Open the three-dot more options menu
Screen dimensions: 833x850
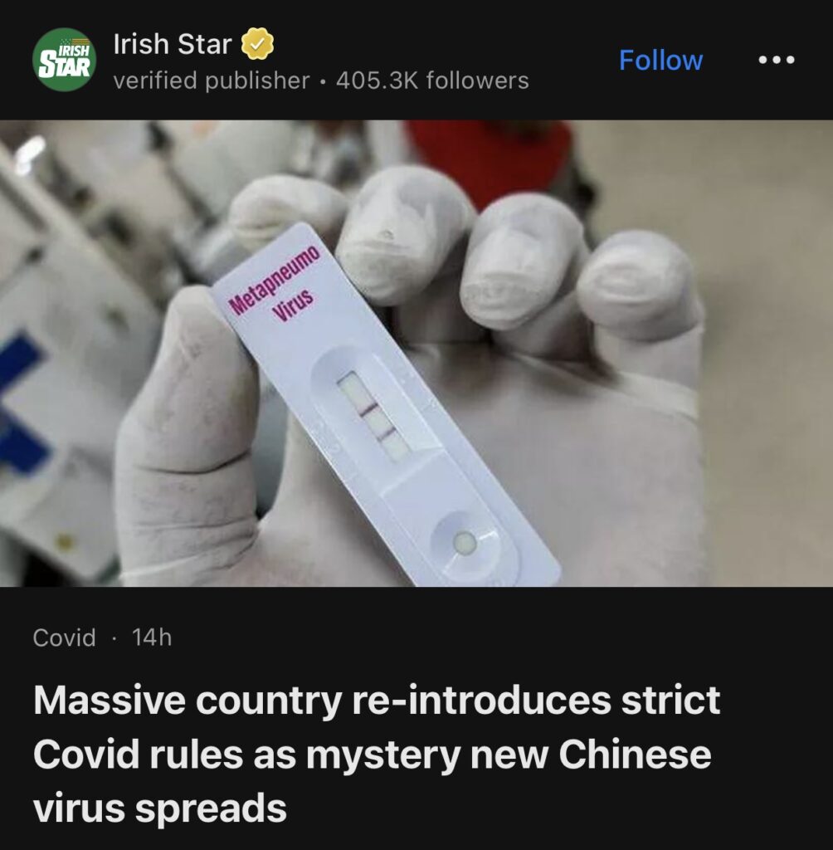coord(776,60)
